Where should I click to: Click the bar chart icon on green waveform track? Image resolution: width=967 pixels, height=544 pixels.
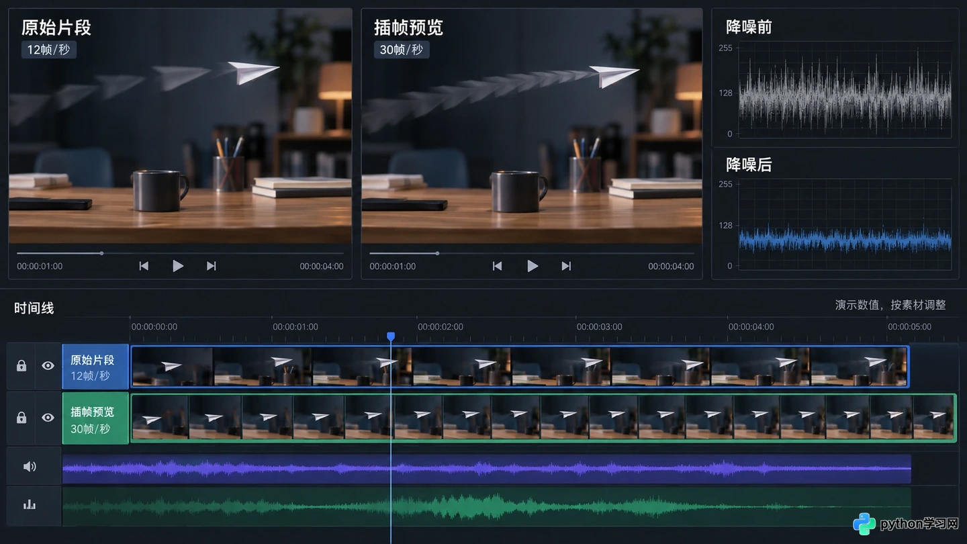[30, 504]
